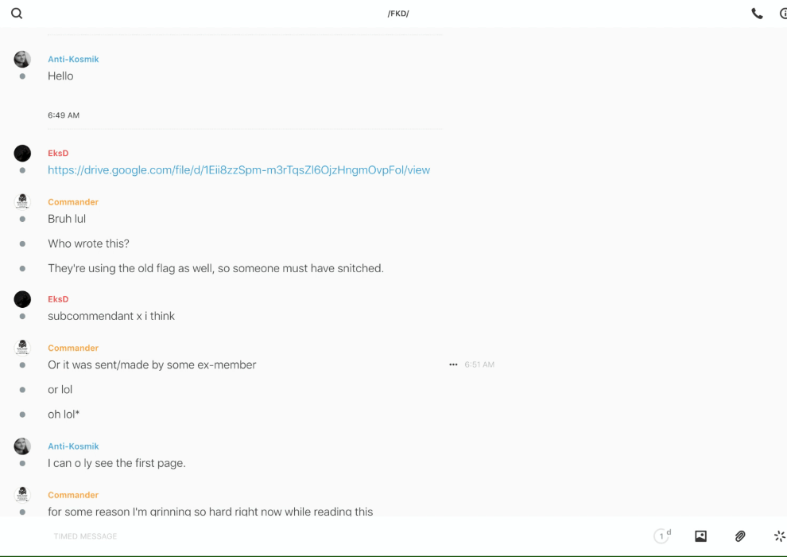Click the EksD name above 'subcommendant x'
The height and width of the screenshot is (557, 787).
(58, 299)
